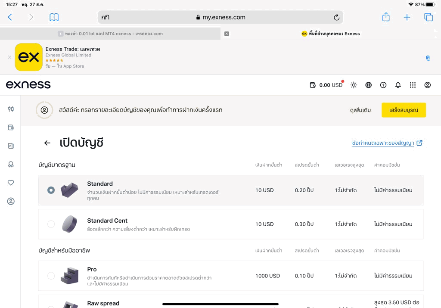Image resolution: width=441 pixels, height=308 pixels.
Task: Click the '0.30 ปิป' spread value
Action: coord(304,224)
